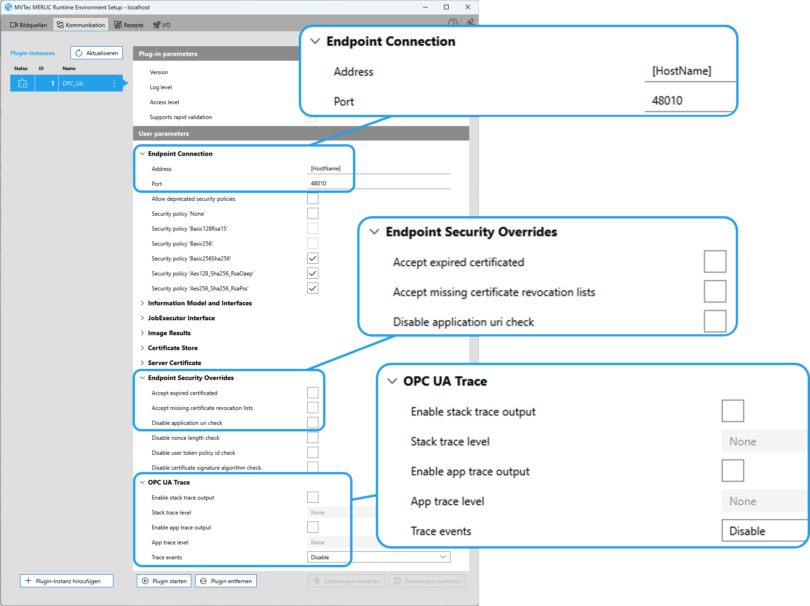Toggle Security policy 'Basic256Sha256' checkbox
The image size is (810, 606).
[x=313, y=258]
